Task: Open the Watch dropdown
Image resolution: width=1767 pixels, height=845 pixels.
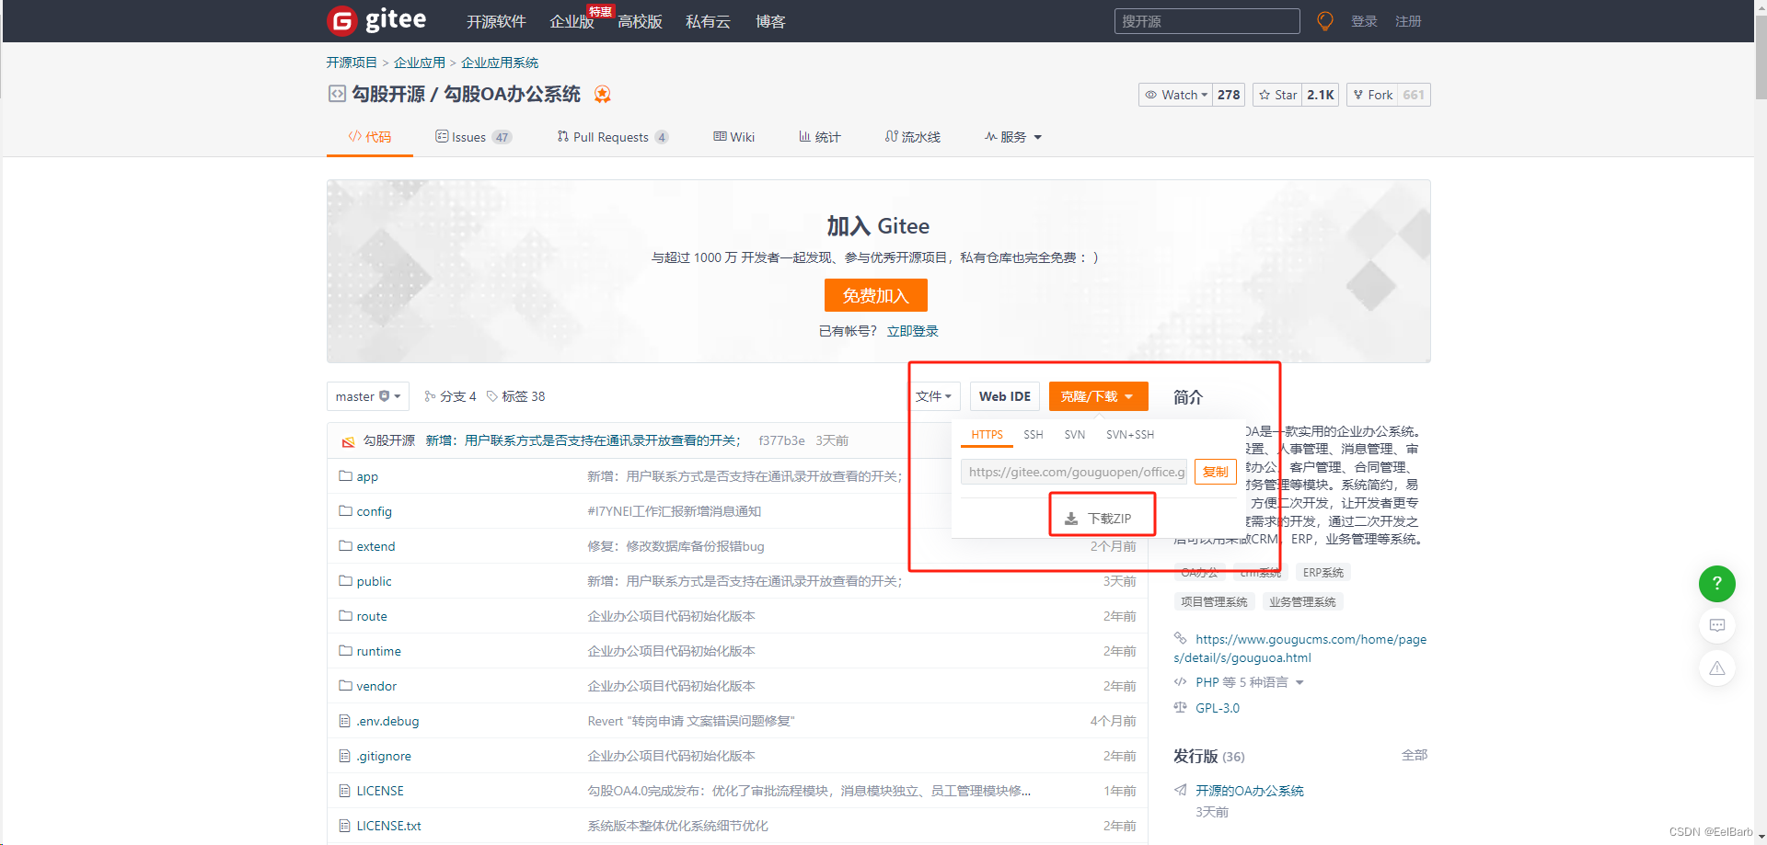Action: [x=1175, y=95]
